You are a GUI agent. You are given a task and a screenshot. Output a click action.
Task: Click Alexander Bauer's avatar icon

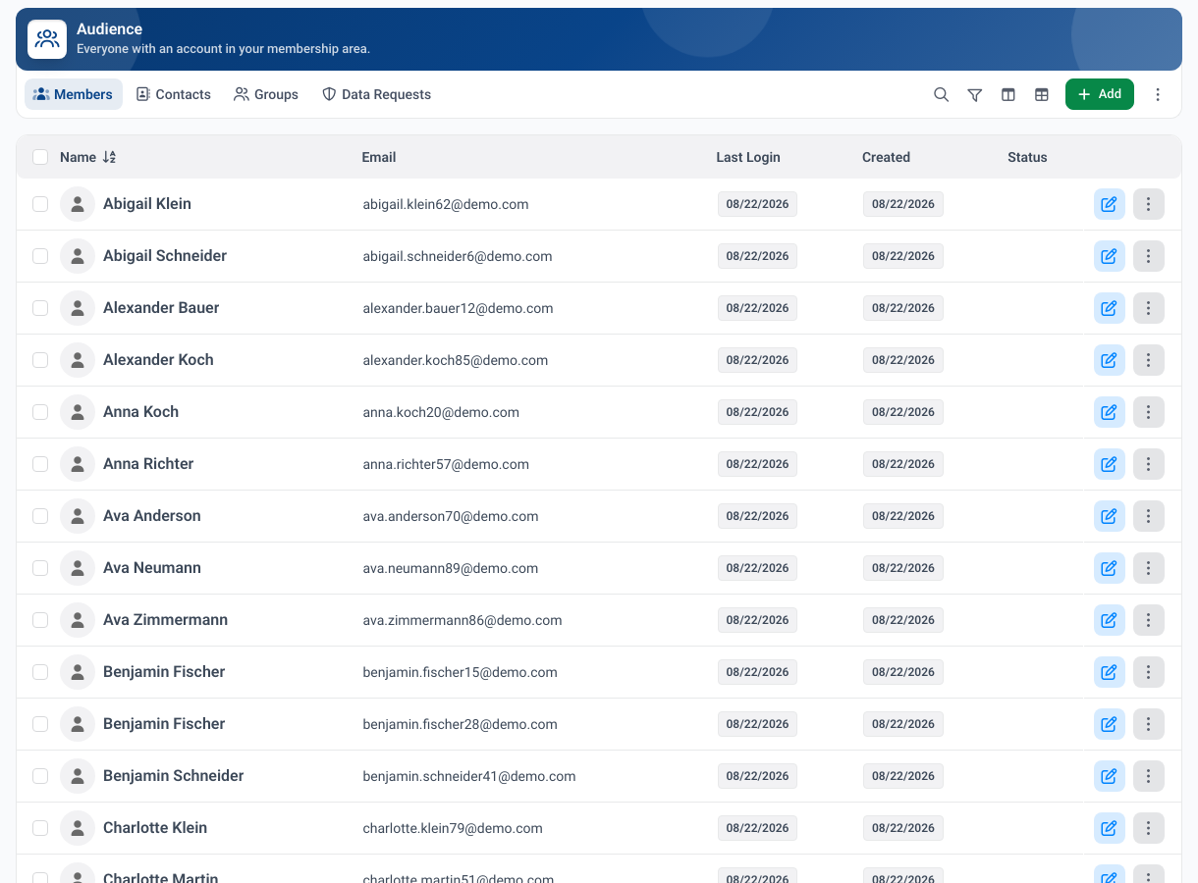[78, 308]
